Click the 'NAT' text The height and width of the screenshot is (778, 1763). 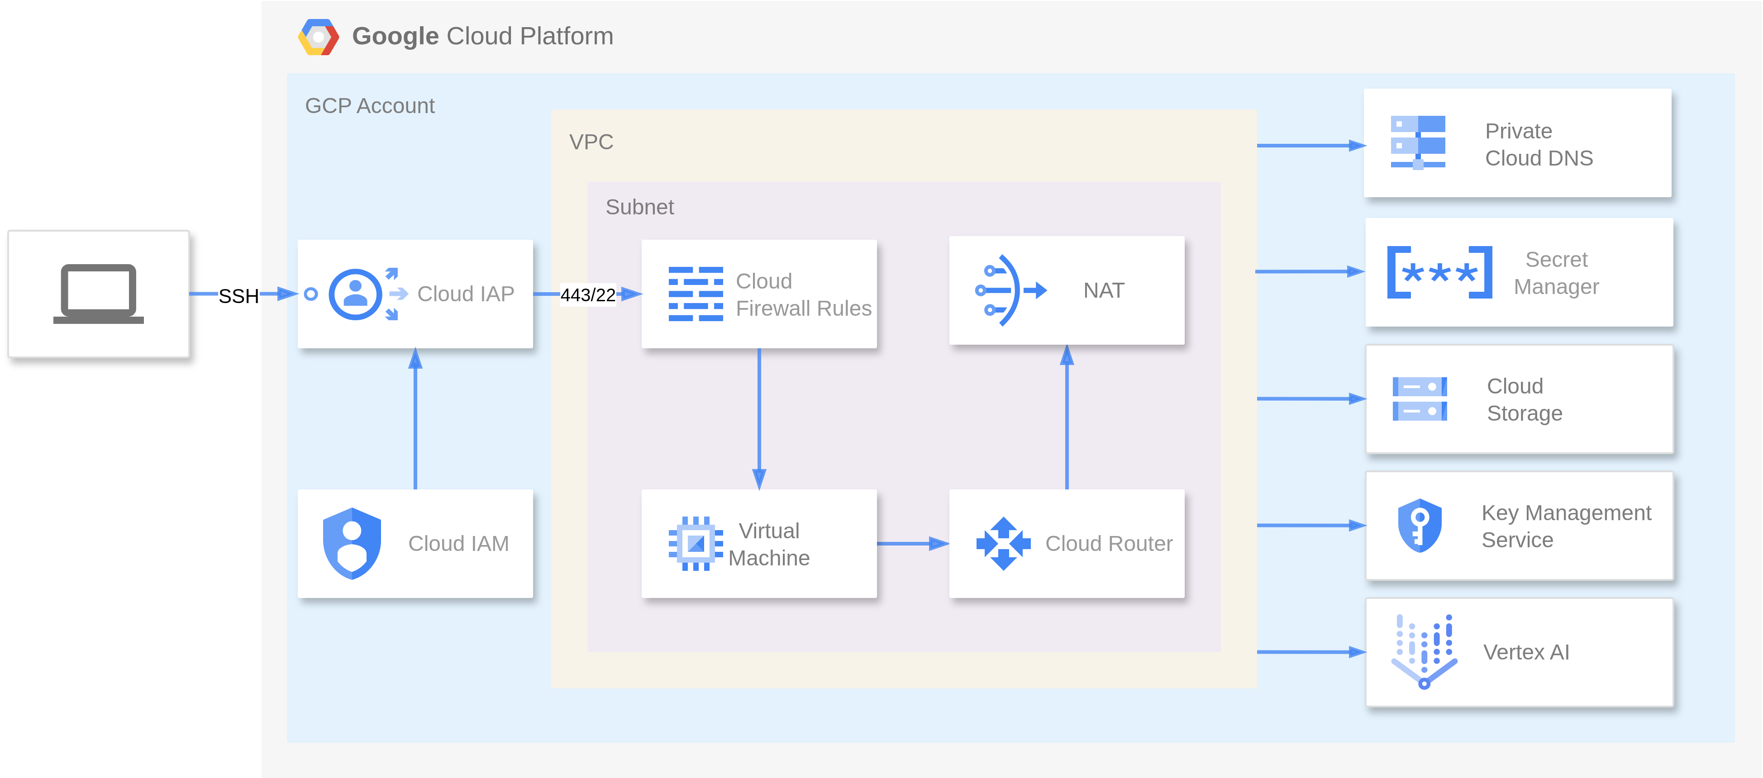coord(1103,290)
